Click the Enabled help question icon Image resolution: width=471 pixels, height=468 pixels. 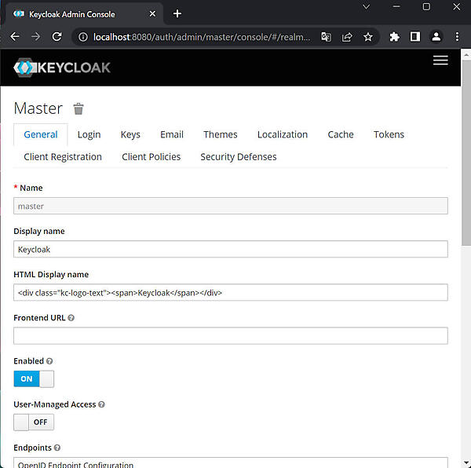click(x=50, y=361)
